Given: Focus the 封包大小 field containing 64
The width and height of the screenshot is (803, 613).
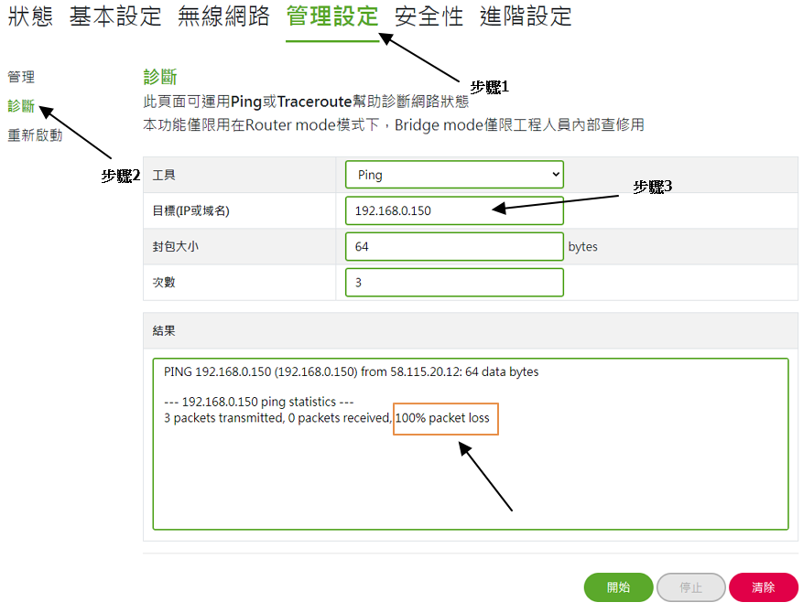Looking at the screenshot, I should point(454,247).
